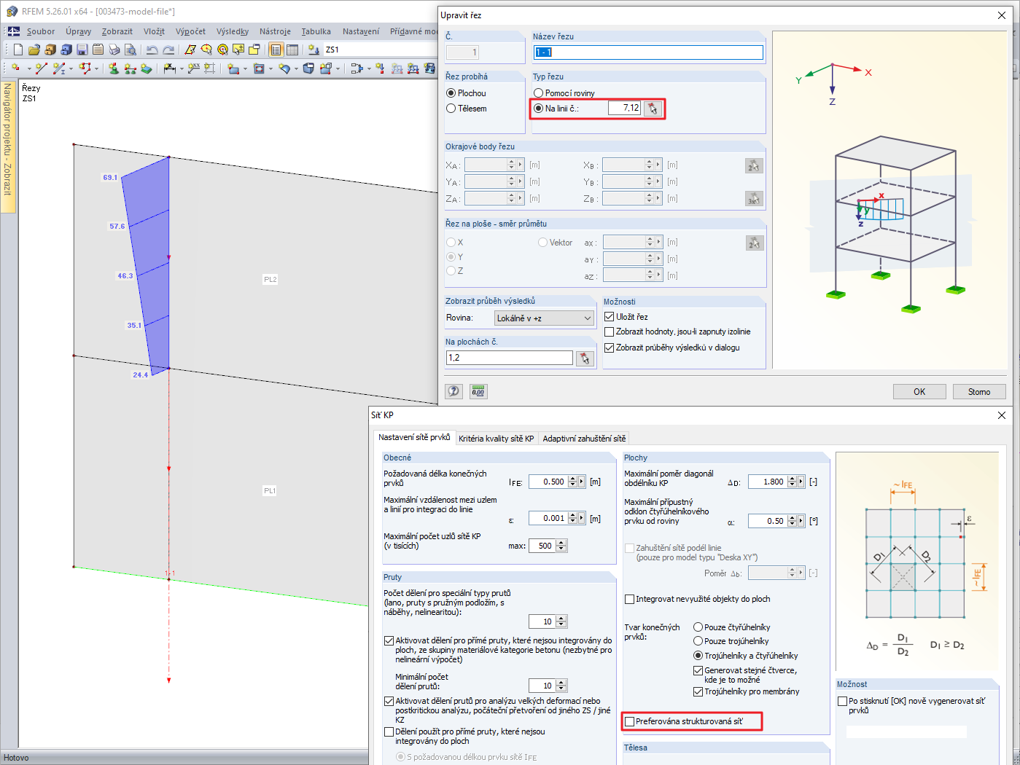
Task: Pick the line graphically for the section
Action: 653,109
